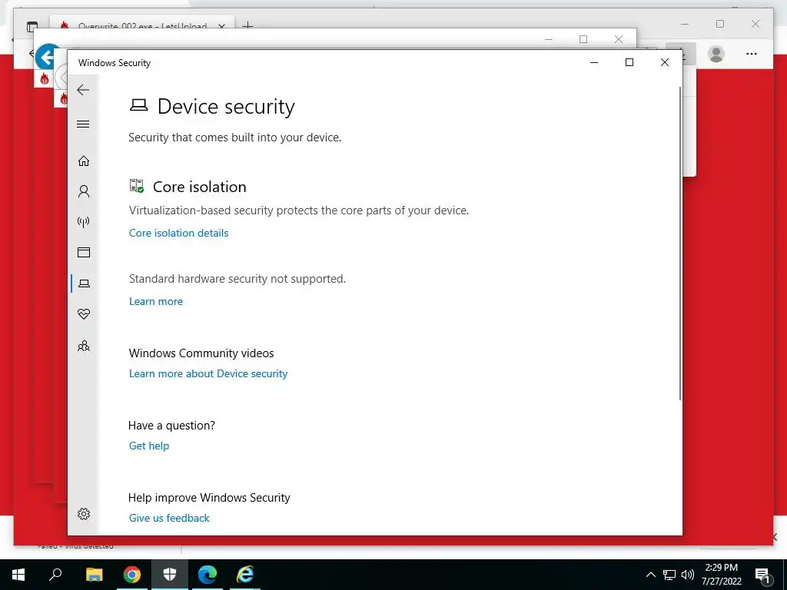Viewport: 787px width, 590px height.
Task: Click blue back arrow in background window
Action: click(x=47, y=57)
